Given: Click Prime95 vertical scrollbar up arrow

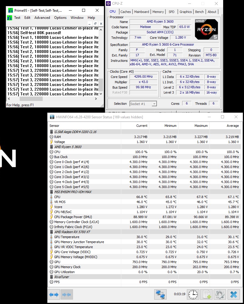Looking at the screenshot, I should [x=101, y=30].
